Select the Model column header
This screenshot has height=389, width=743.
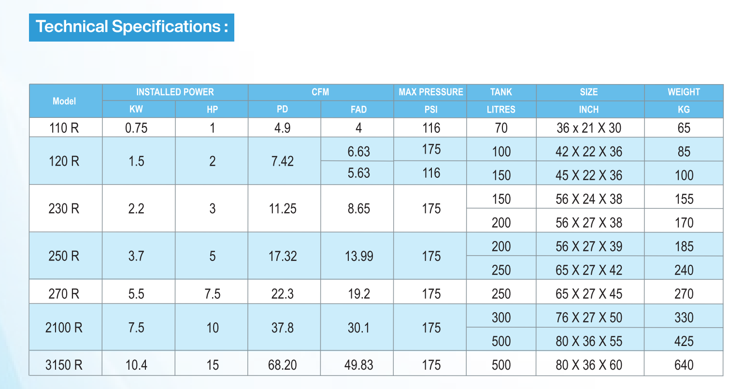tap(66, 101)
